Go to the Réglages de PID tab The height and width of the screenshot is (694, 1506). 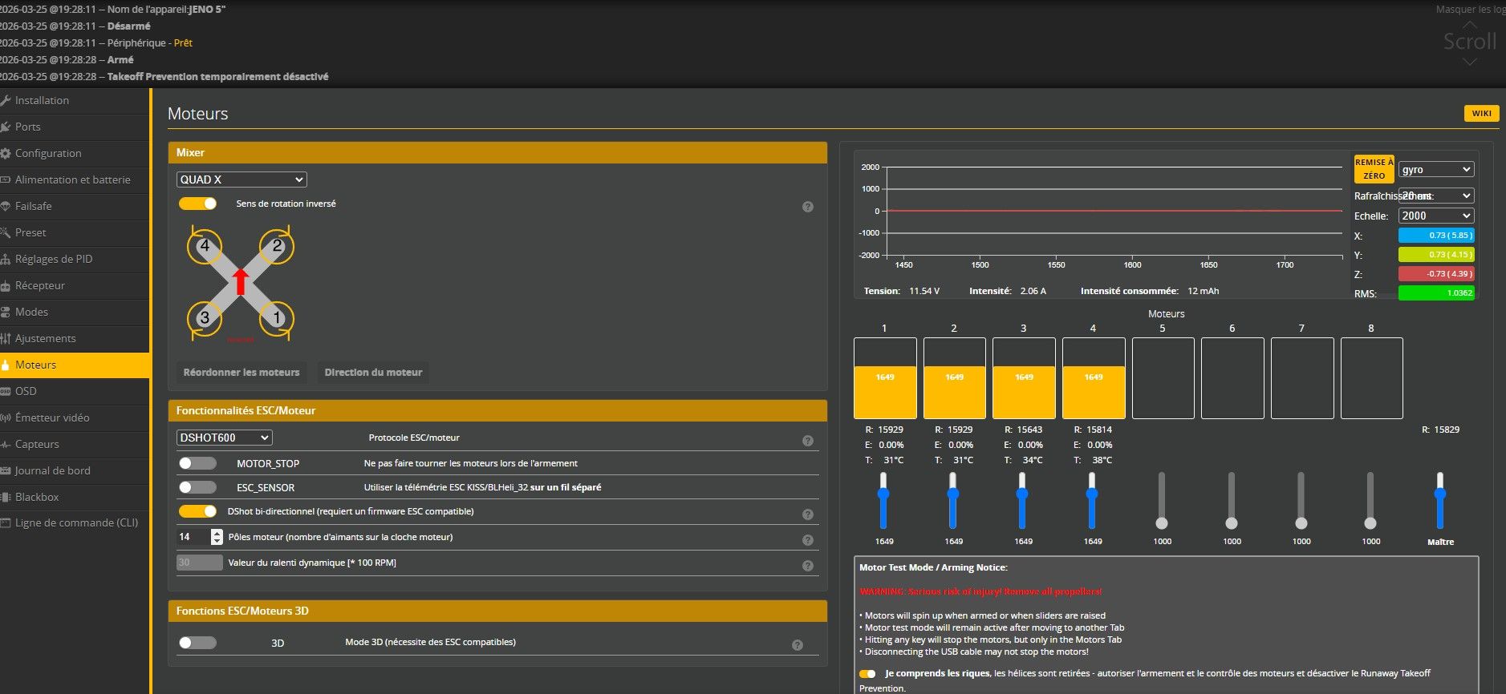click(54, 259)
